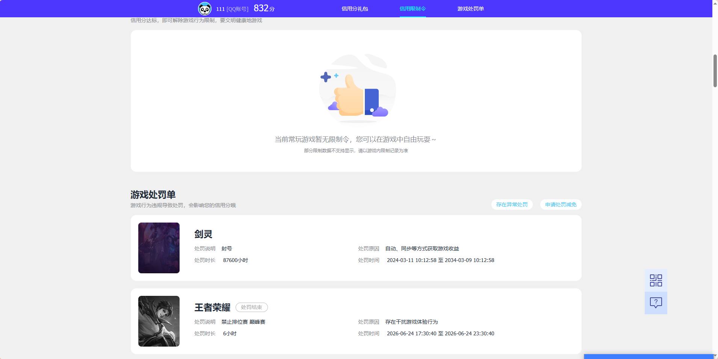This screenshot has width=718, height=359.
Task: Click the 禁止排位赛 巅峰赛 description
Action: (x=243, y=322)
